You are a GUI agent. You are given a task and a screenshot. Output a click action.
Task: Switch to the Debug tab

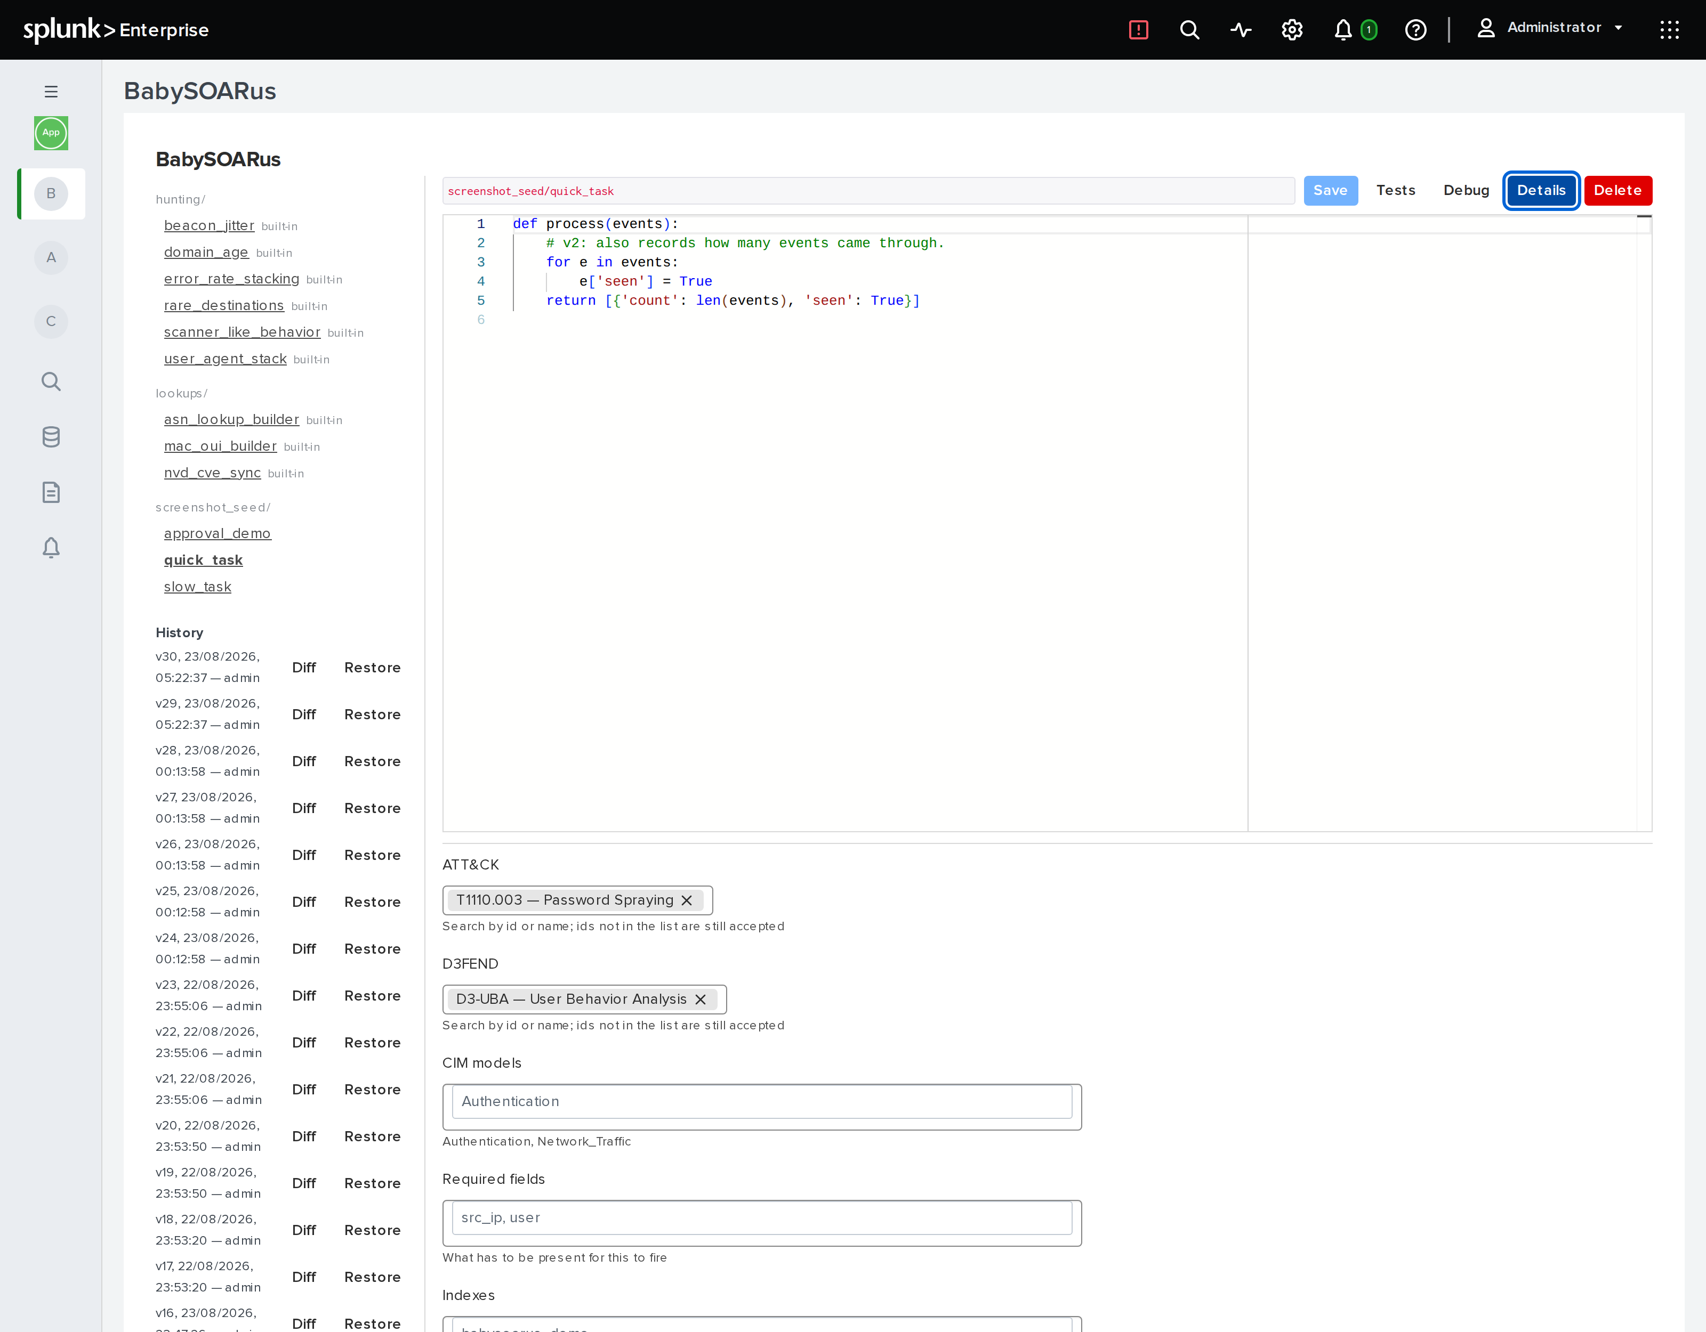[x=1466, y=191]
